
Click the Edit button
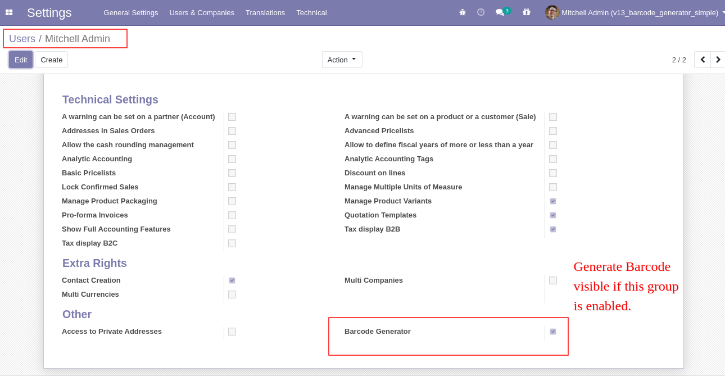21,60
